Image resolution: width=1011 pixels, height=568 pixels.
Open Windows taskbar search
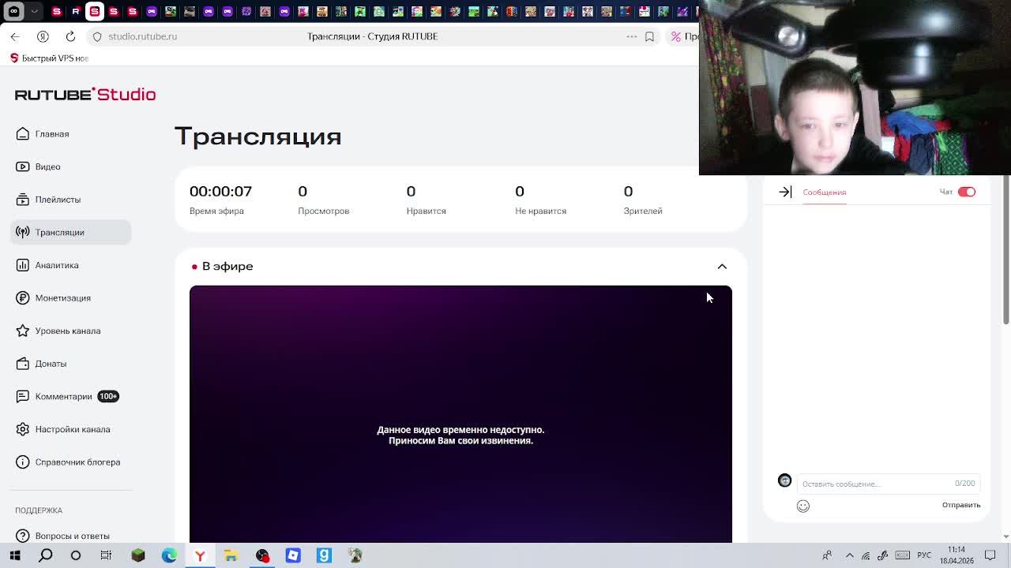(x=46, y=555)
